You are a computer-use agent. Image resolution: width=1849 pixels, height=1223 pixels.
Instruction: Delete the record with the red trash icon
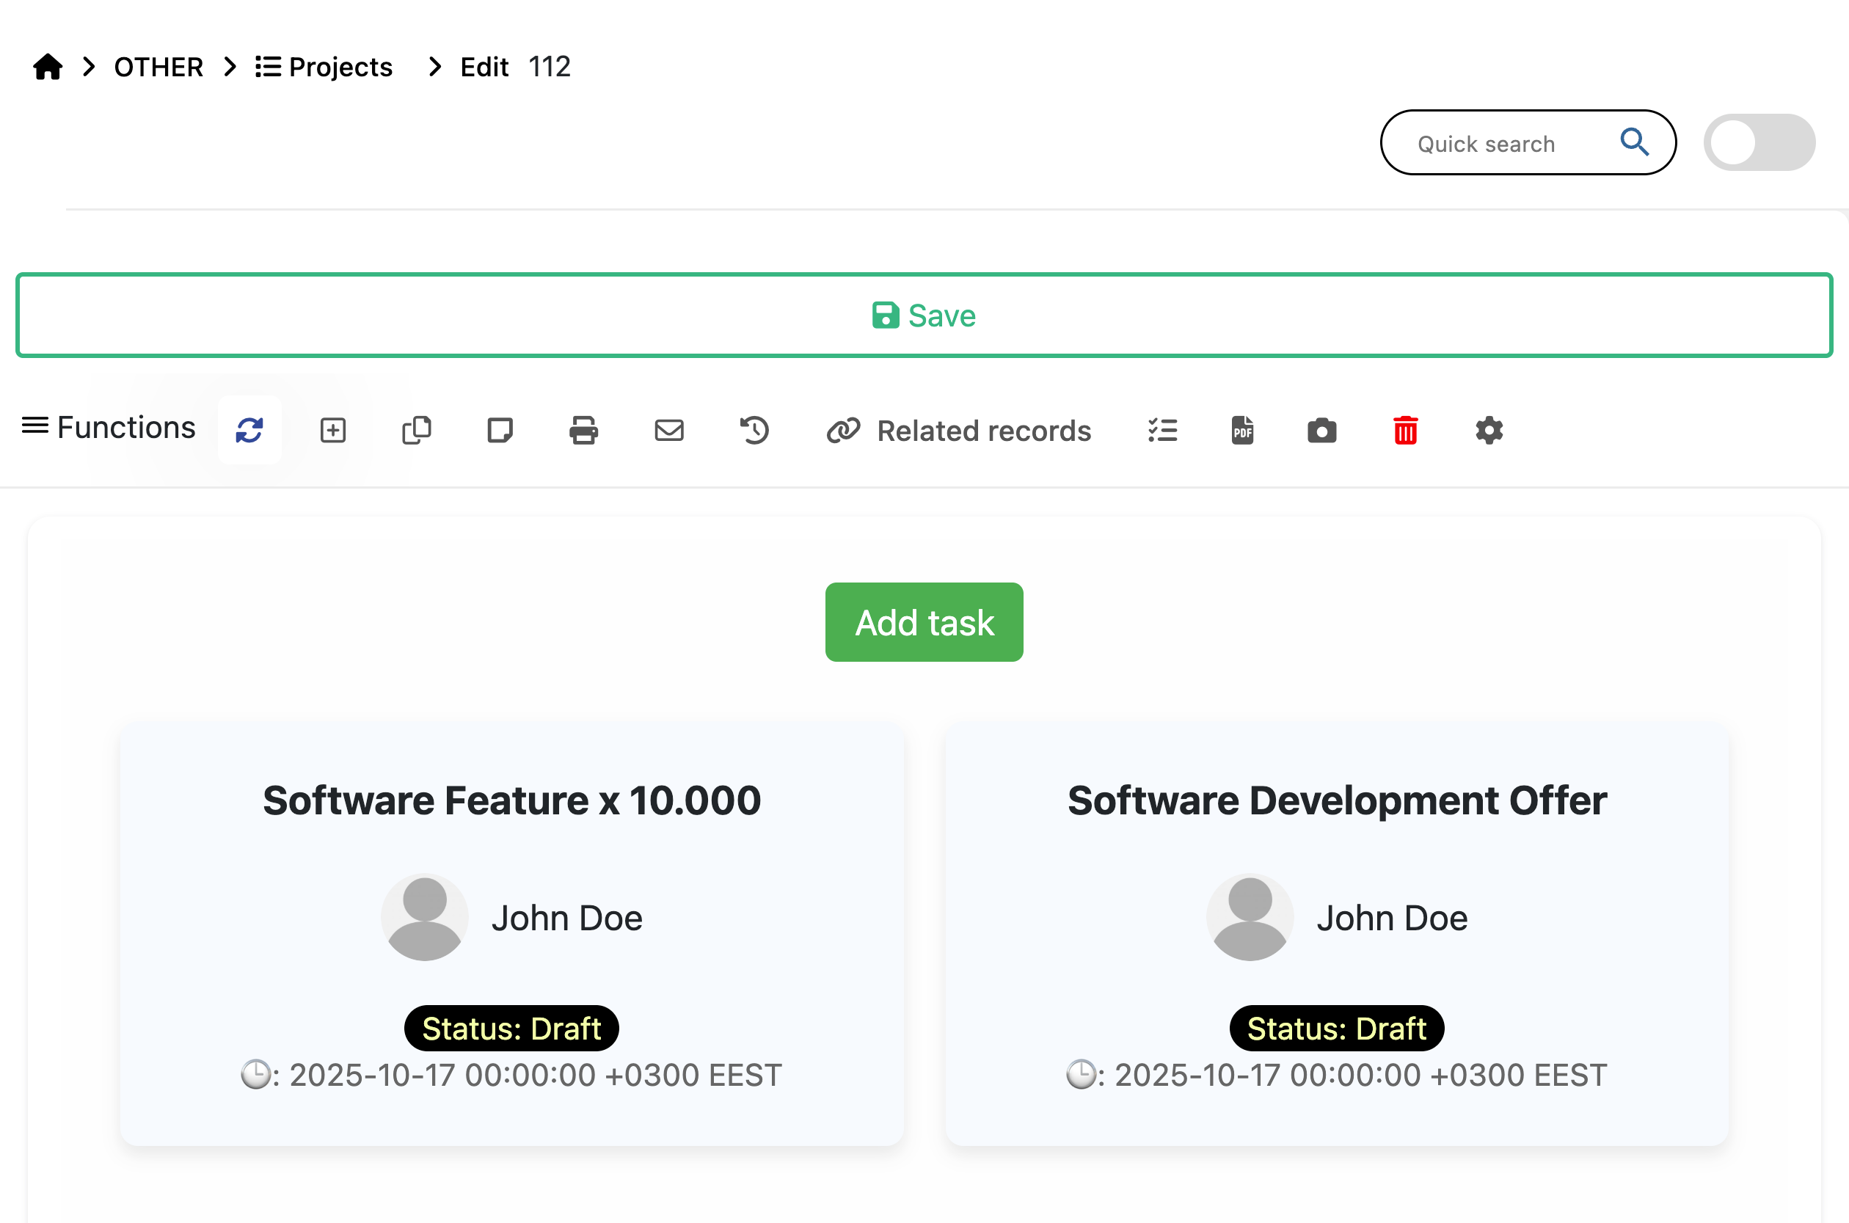[1405, 430]
